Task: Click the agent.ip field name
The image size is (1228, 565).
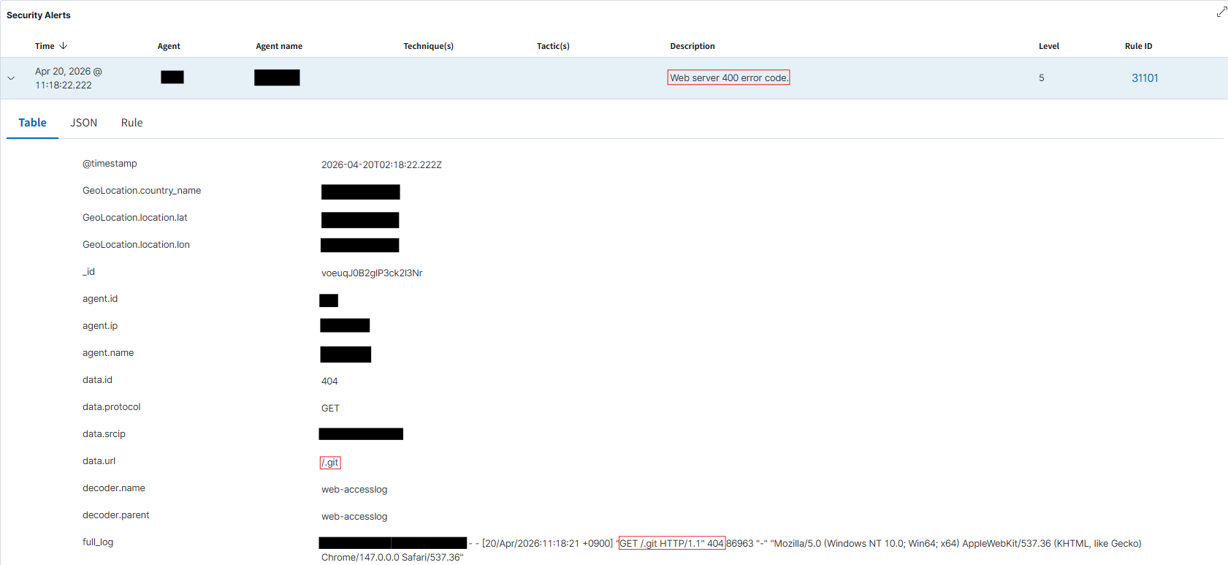Action: click(x=100, y=326)
